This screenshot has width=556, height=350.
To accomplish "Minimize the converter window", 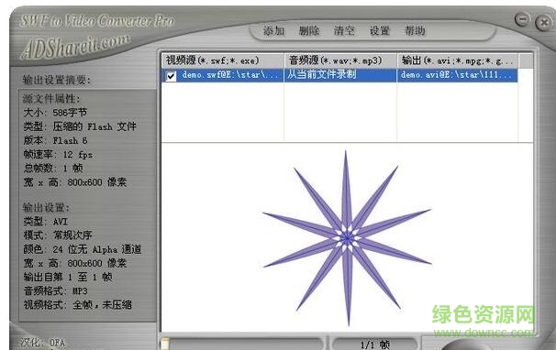I will pyautogui.click(x=522, y=19).
